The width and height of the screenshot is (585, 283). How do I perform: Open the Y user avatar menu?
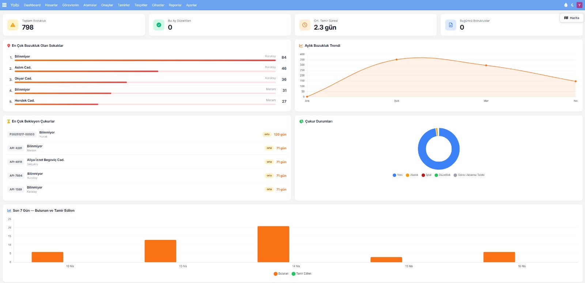tap(579, 5)
